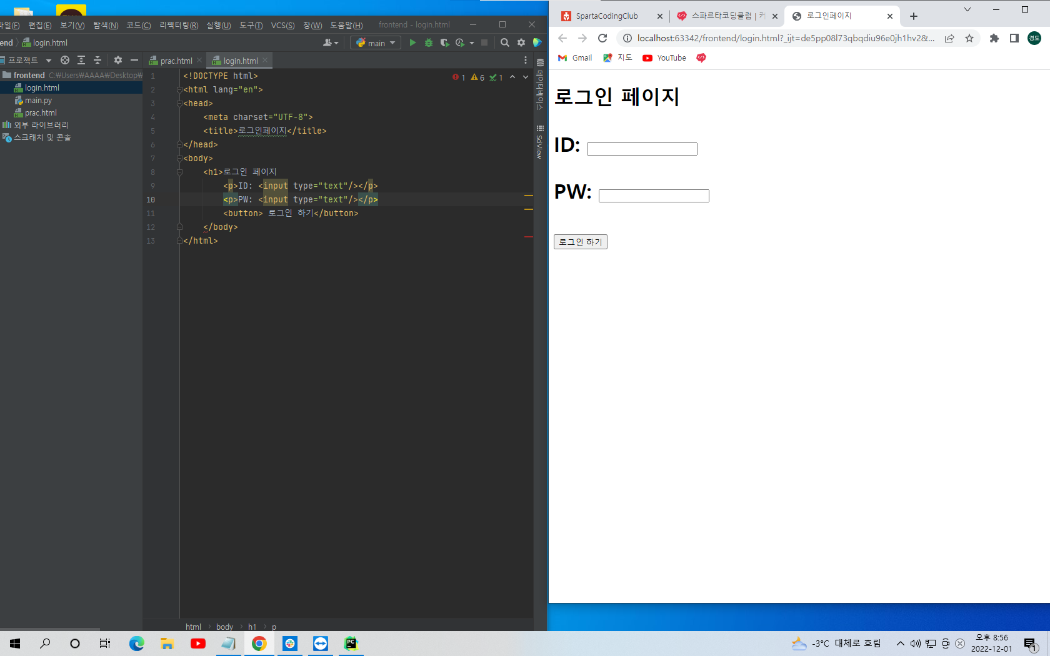The image size is (1050, 656).
Task: Open the 파일(F) menu
Action: tap(9, 25)
